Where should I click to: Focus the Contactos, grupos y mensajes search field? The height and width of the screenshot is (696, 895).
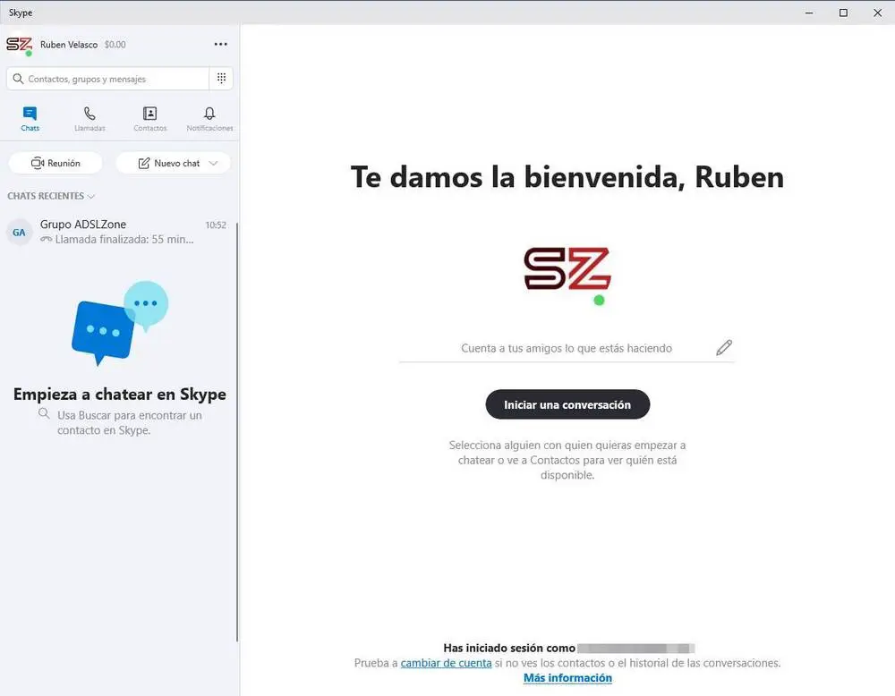[108, 79]
